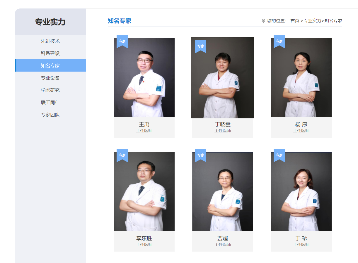Click the 专家 ribbon badge on 李东胜's photo

122,155
